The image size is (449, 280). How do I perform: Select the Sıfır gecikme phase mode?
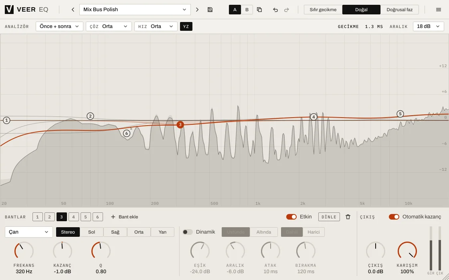323,10
